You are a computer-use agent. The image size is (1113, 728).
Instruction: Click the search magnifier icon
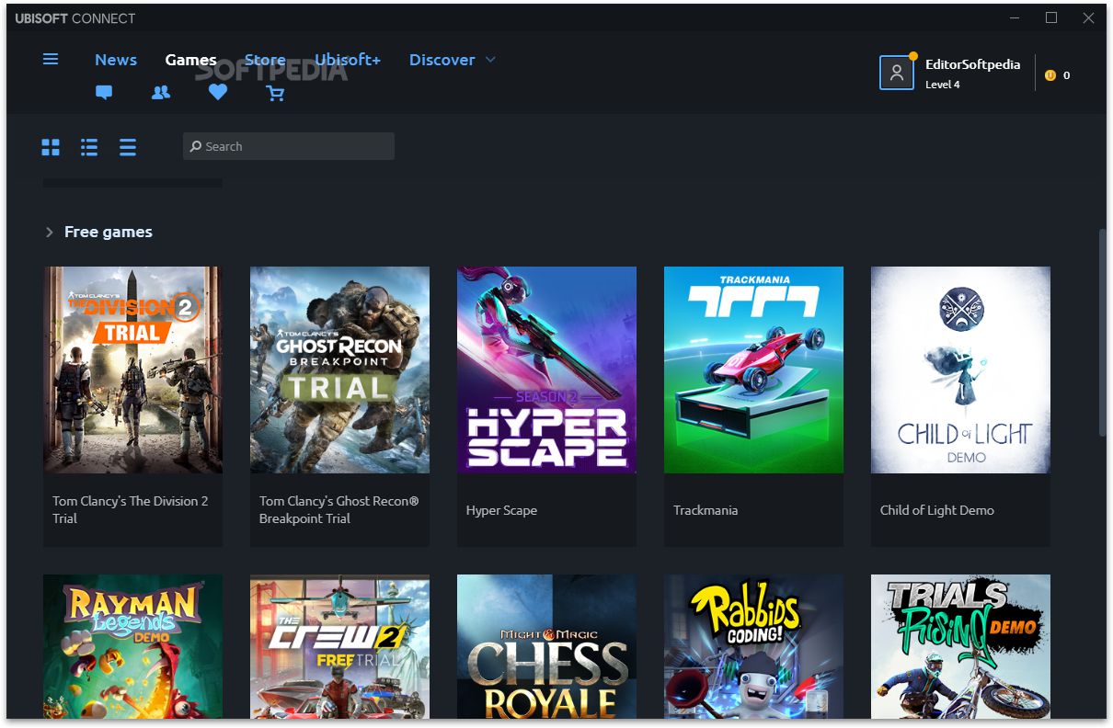pyautogui.click(x=195, y=147)
